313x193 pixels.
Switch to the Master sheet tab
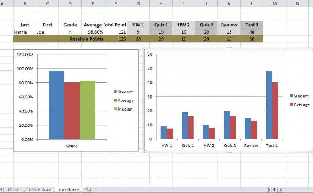[14, 190]
